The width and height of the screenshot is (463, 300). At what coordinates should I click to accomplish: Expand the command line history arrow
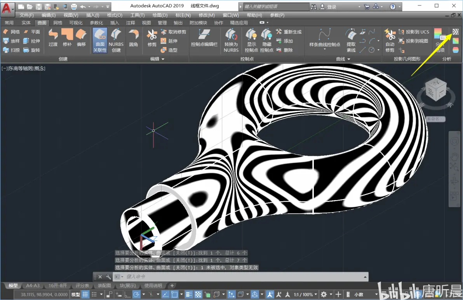365,277
